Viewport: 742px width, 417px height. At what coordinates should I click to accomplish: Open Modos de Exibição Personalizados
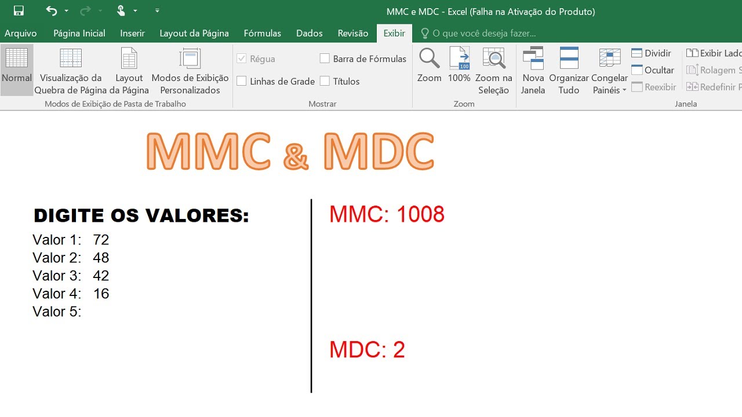point(190,71)
